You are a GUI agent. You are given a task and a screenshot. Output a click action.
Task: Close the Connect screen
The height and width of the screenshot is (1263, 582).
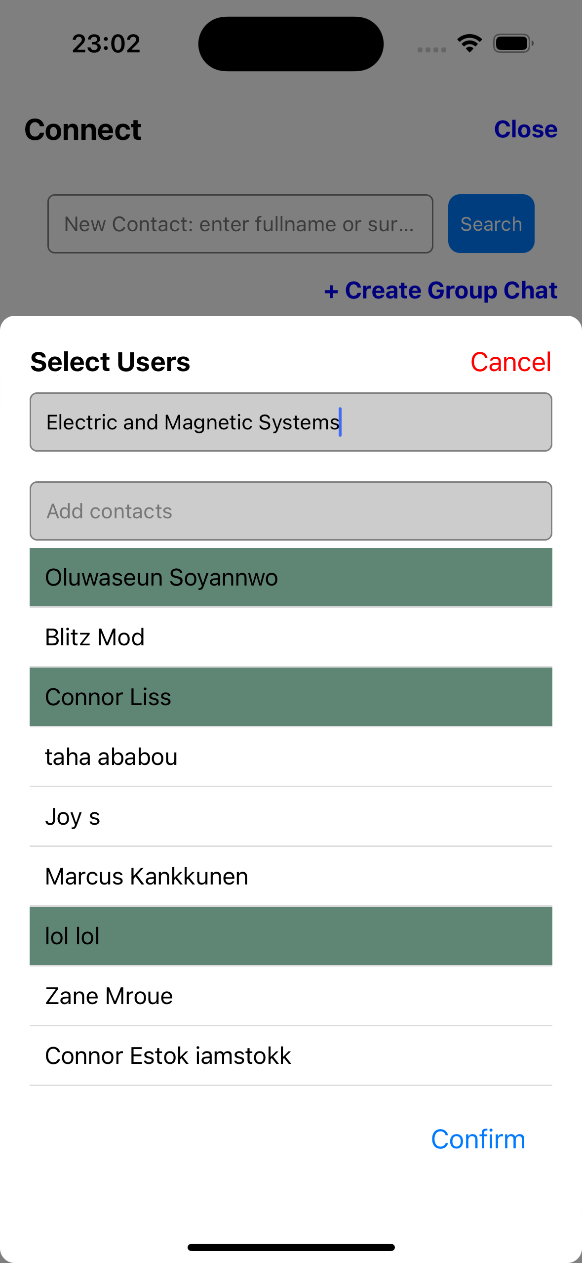(x=525, y=129)
